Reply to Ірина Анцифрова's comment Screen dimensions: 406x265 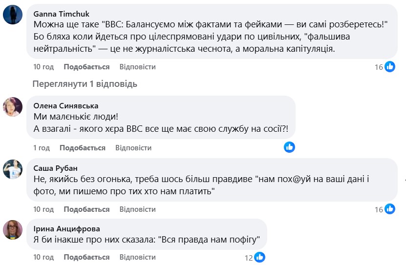[137, 257]
